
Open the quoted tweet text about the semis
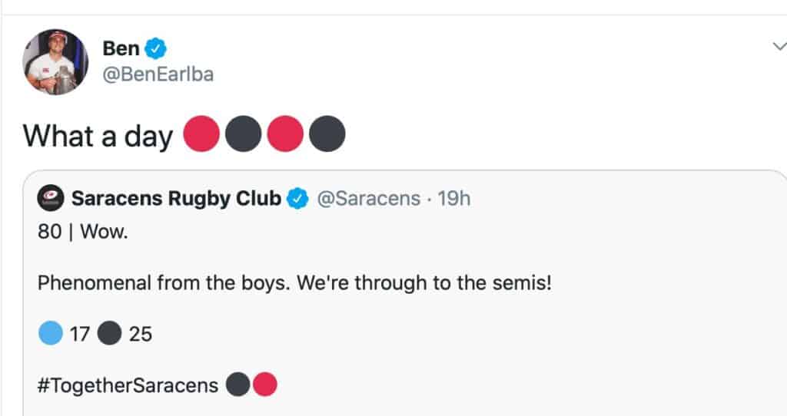pyautogui.click(x=294, y=282)
